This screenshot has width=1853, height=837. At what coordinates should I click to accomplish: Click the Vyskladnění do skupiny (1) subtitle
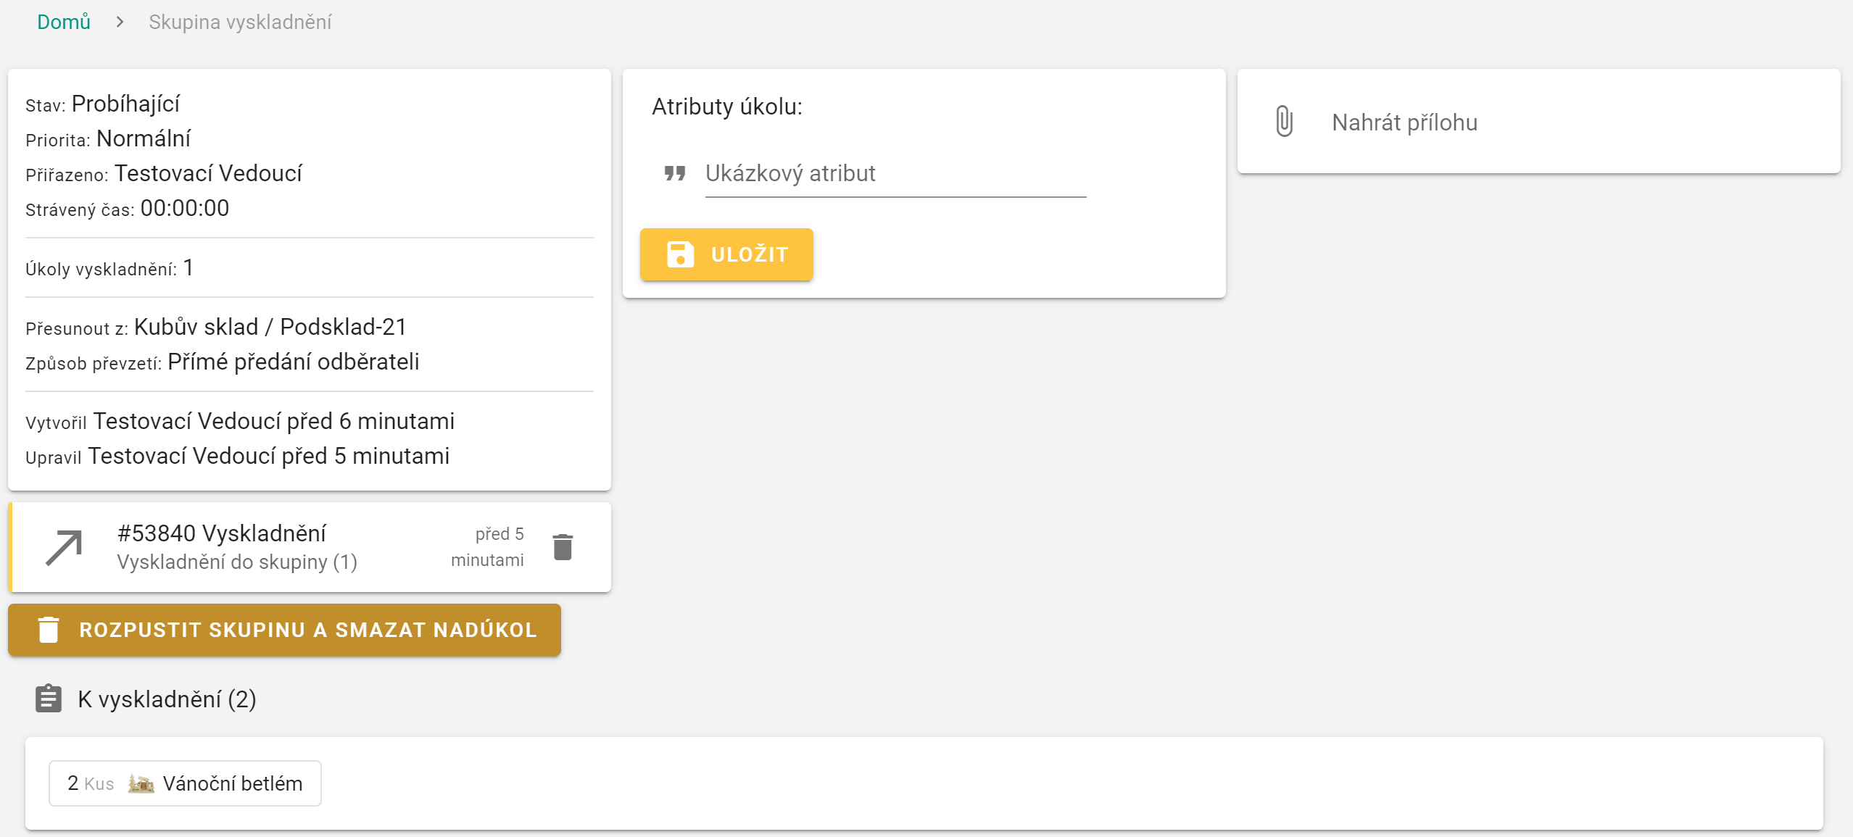pos(237,562)
